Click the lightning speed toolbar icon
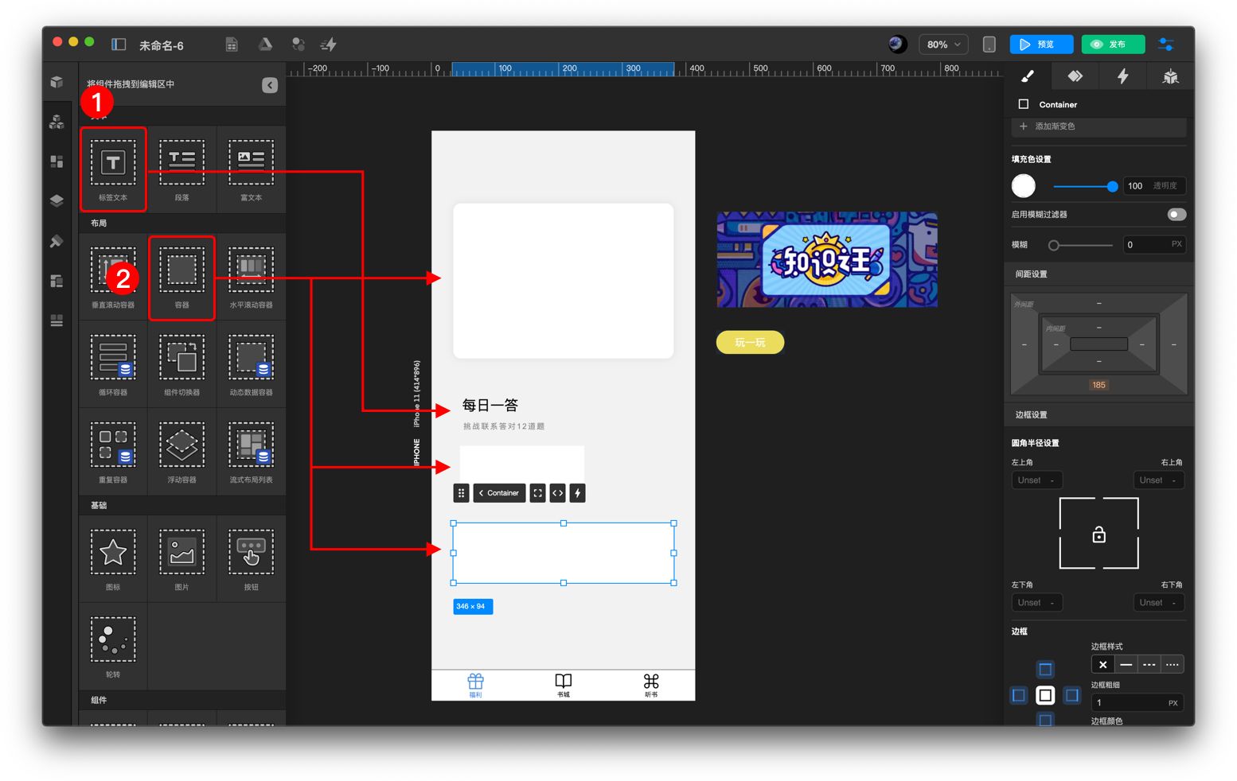This screenshot has height=781, width=1237. 329,45
